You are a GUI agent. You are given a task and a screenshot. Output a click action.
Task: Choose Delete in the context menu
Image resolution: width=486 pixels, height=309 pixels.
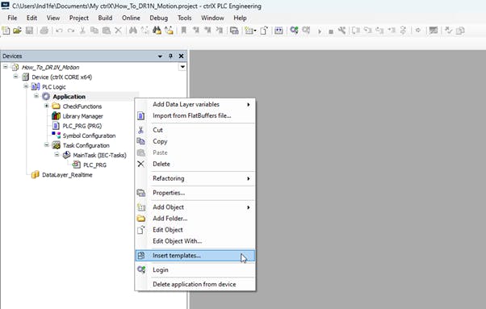(195, 164)
